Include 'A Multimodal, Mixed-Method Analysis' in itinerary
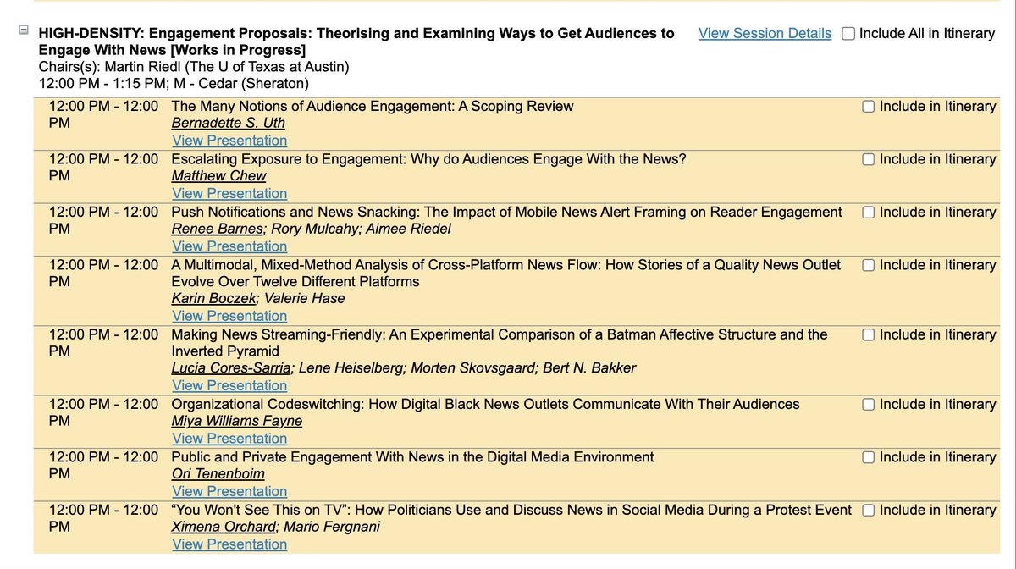This screenshot has height=569, width=1016. [869, 265]
